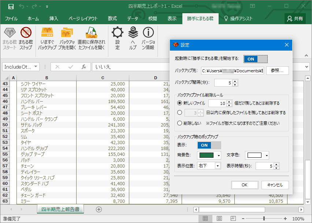Image resolution: width=312 pixels, height=223 pixels.
Task: Click the Redo arrow in the title bar
Action: click(x=34, y=6)
